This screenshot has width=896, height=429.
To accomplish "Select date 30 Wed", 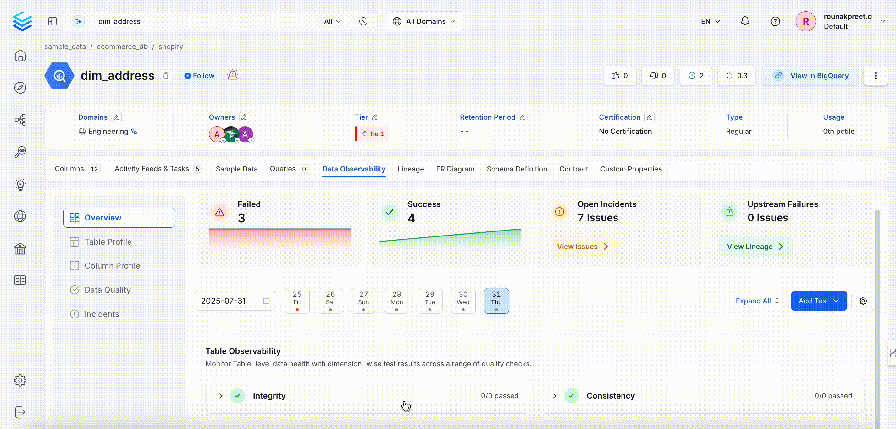I will pos(462,301).
